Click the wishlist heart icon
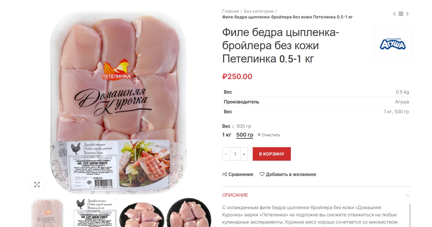This screenshot has width=432, height=227. point(262,174)
